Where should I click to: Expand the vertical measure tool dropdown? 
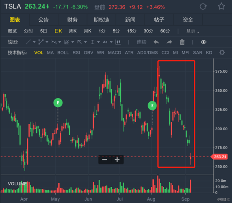(98, 42)
